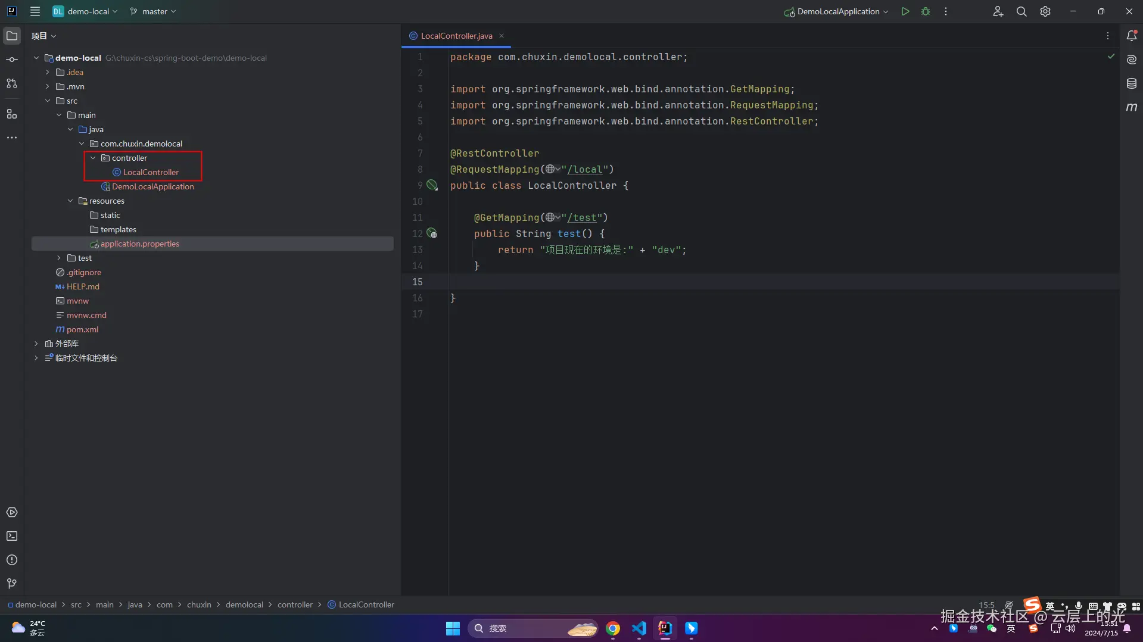Open the AI Assistant tool window
Viewport: 1143px width, 642px height.
pos(1132,60)
